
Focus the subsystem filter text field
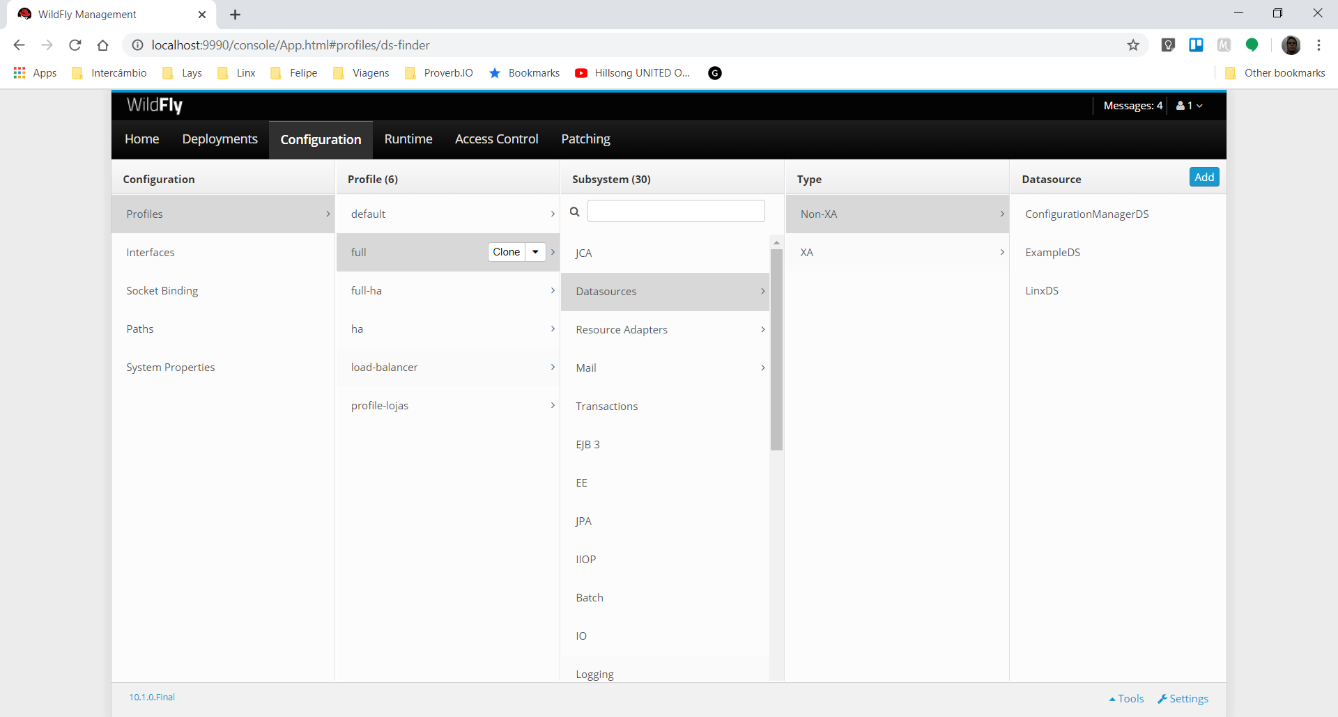[676, 211]
